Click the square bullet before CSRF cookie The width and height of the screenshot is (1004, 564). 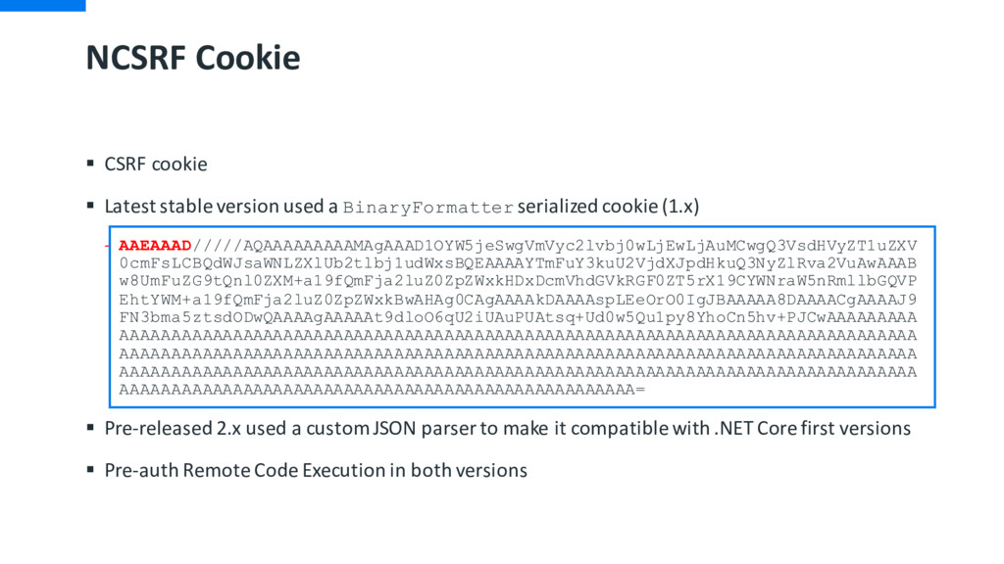[90, 164]
